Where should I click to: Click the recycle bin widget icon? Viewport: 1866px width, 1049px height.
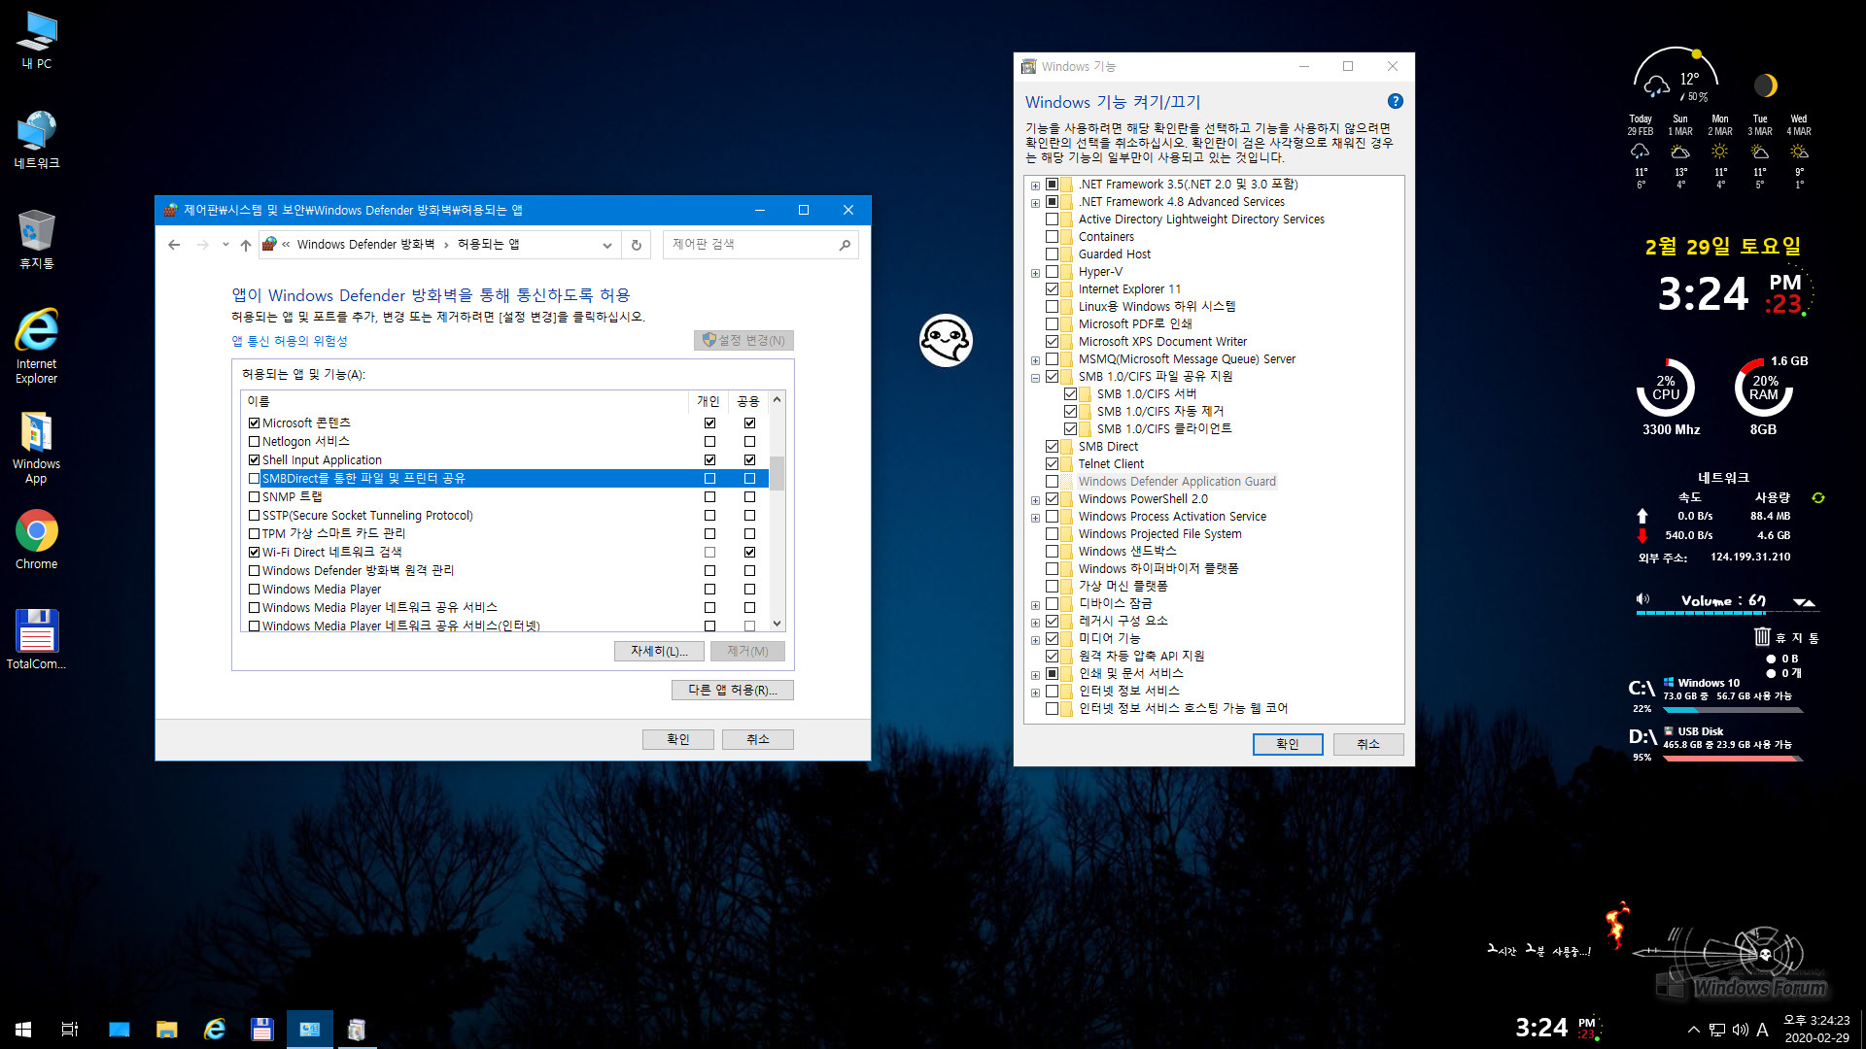point(1762,636)
